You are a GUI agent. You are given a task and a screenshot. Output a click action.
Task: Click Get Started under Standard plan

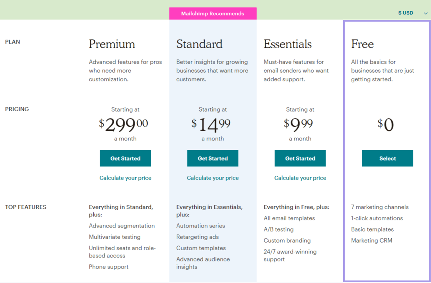point(213,158)
